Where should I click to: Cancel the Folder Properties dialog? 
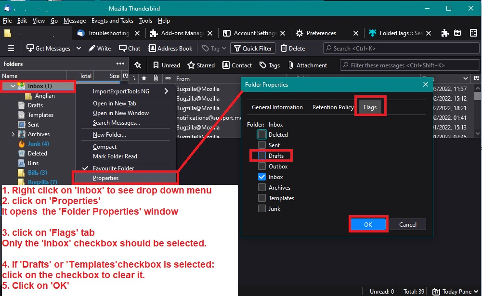[x=407, y=224]
